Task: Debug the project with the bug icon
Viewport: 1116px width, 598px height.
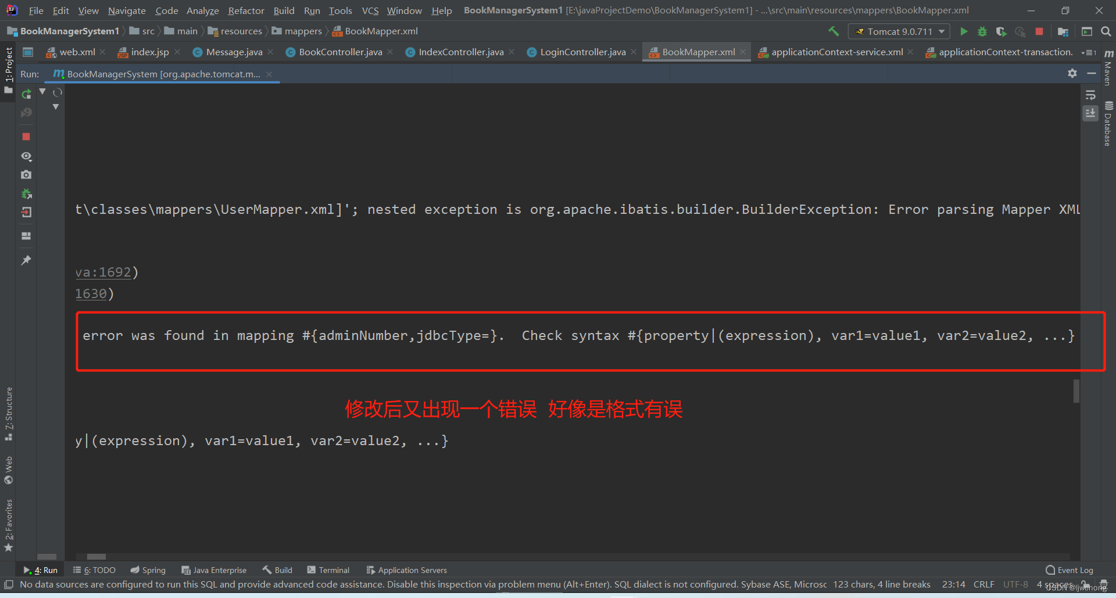Action: 982,31
